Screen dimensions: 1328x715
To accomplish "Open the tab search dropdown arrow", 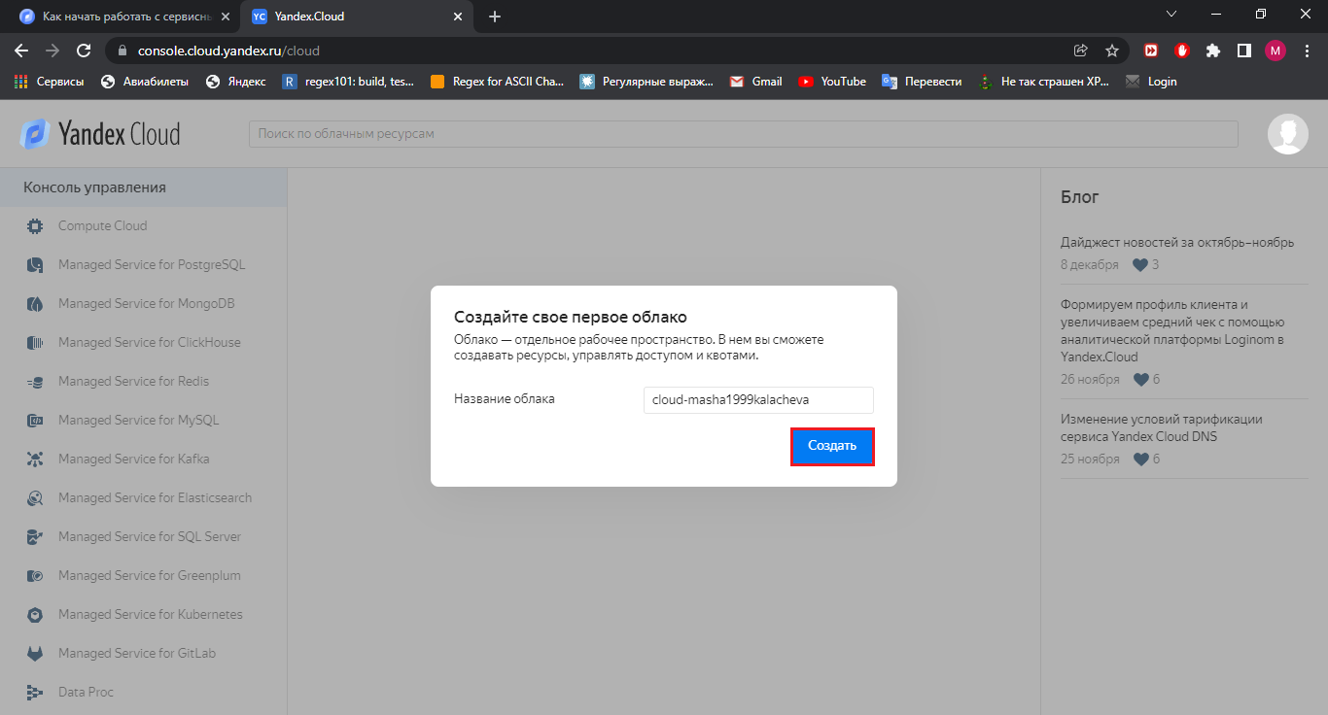I will click(x=1171, y=15).
